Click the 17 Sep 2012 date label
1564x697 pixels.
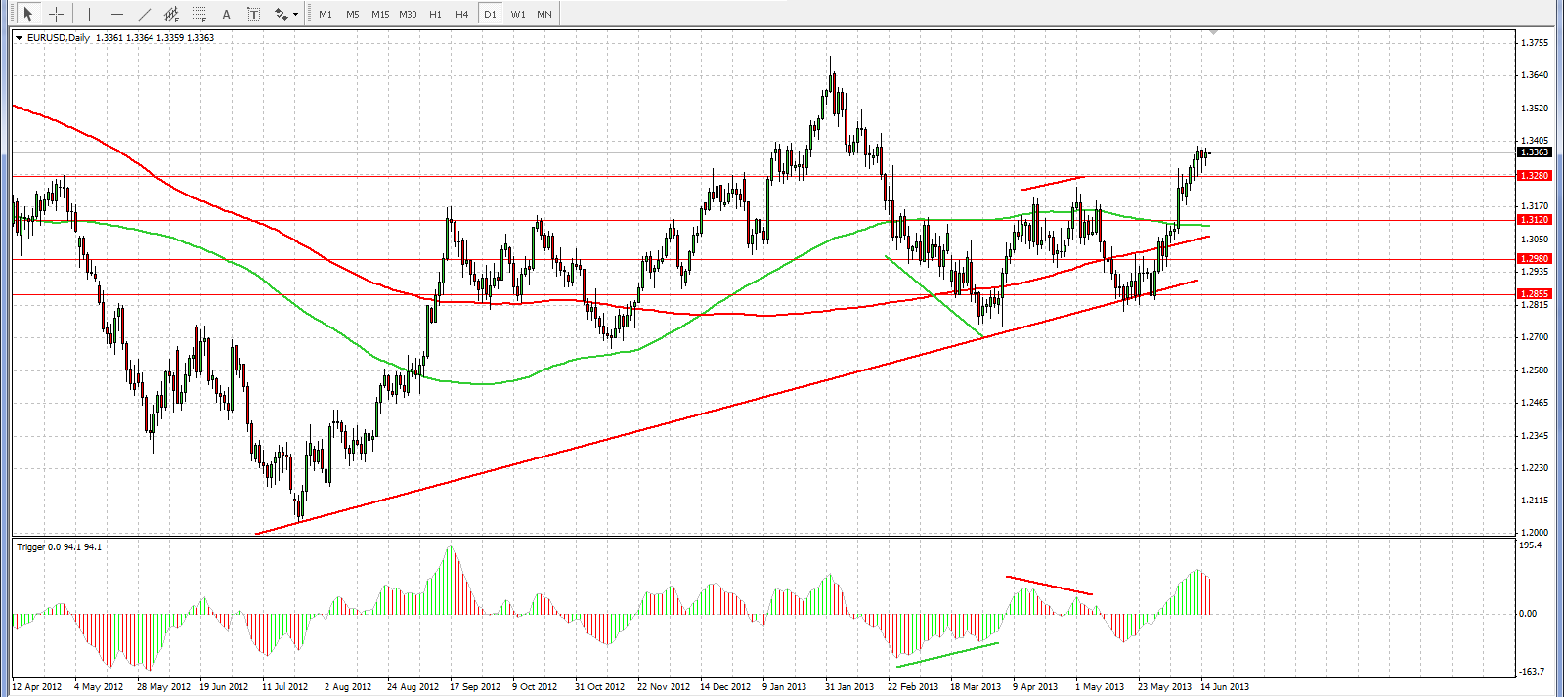475,687
